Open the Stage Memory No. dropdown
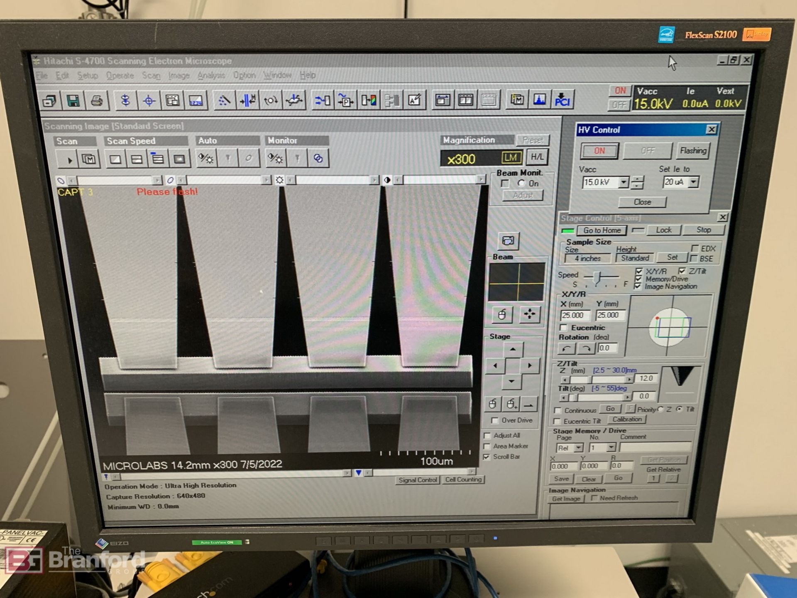Screen dimensions: 797x598 [611, 448]
